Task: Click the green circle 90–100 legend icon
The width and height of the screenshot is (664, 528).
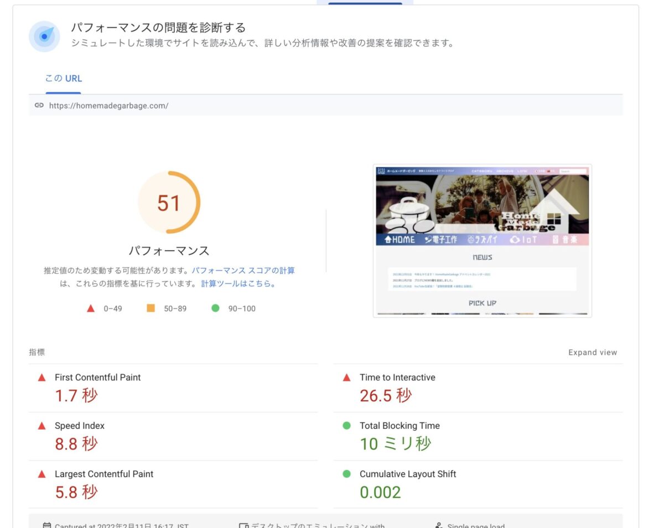Action: (x=215, y=308)
